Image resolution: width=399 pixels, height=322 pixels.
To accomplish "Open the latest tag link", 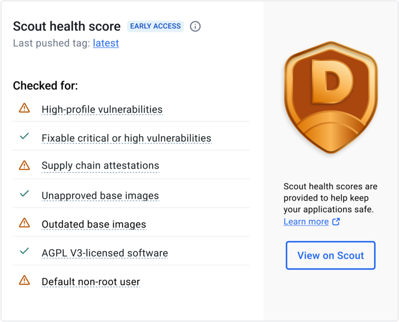I will pyautogui.click(x=106, y=43).
